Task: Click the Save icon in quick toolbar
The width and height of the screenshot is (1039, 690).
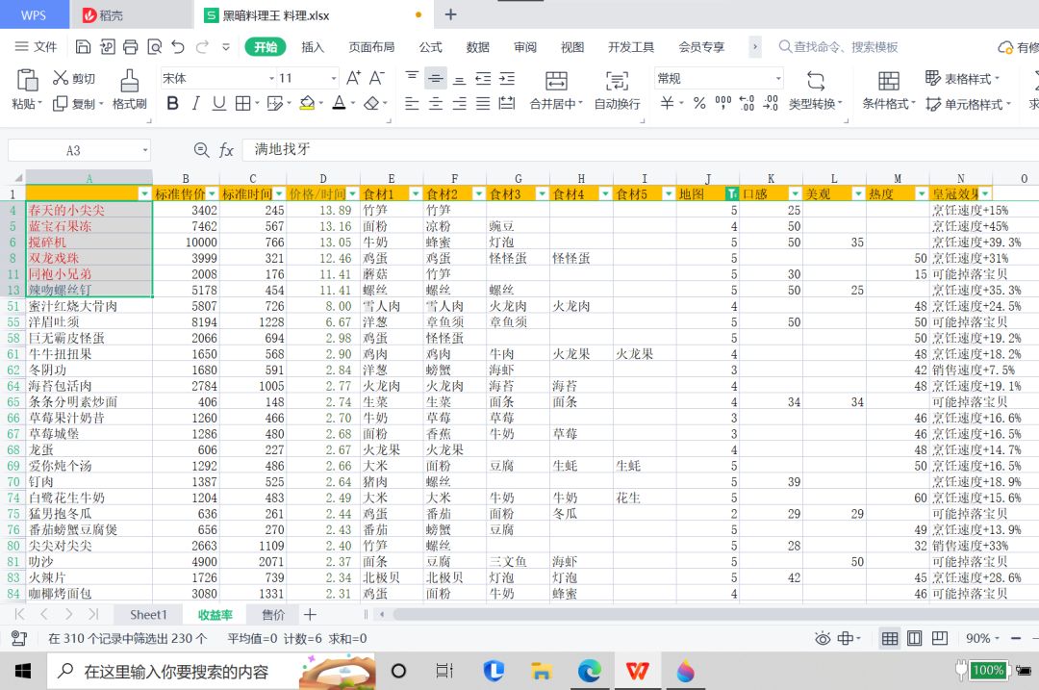Action: [x=84, y=46]
